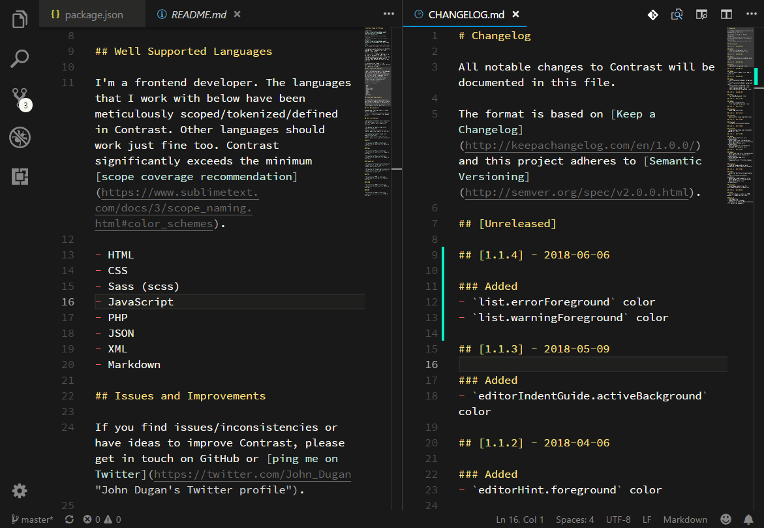This screenshot has height=528, width=764.
Task: Click the '## Issues and Improvements' heading
Action: click(180, 396)
